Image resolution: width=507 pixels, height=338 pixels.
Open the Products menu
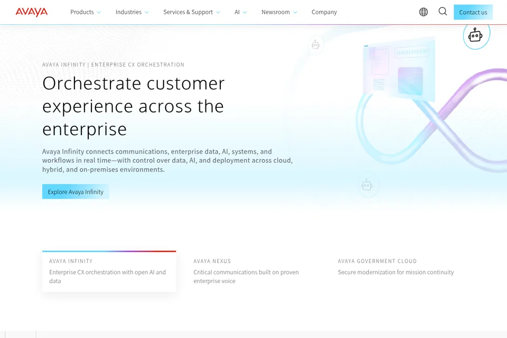[x=82, y=12]
